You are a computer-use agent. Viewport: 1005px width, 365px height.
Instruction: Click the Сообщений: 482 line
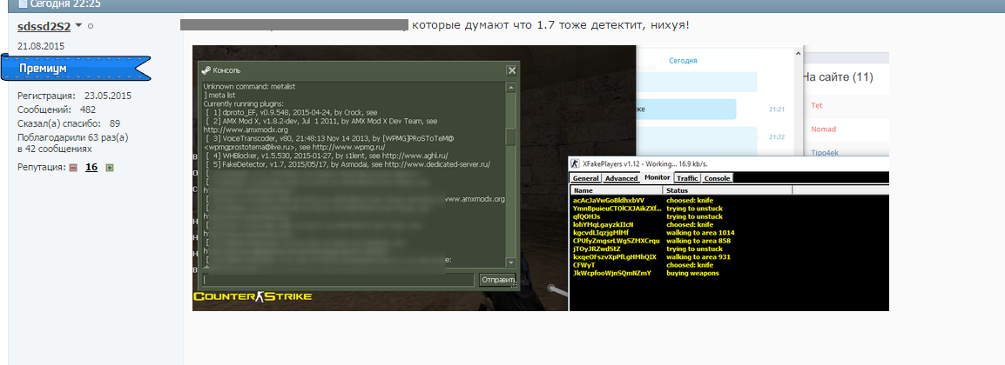57,109
